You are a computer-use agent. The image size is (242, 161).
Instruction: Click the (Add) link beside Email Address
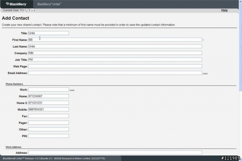[205, 74]
